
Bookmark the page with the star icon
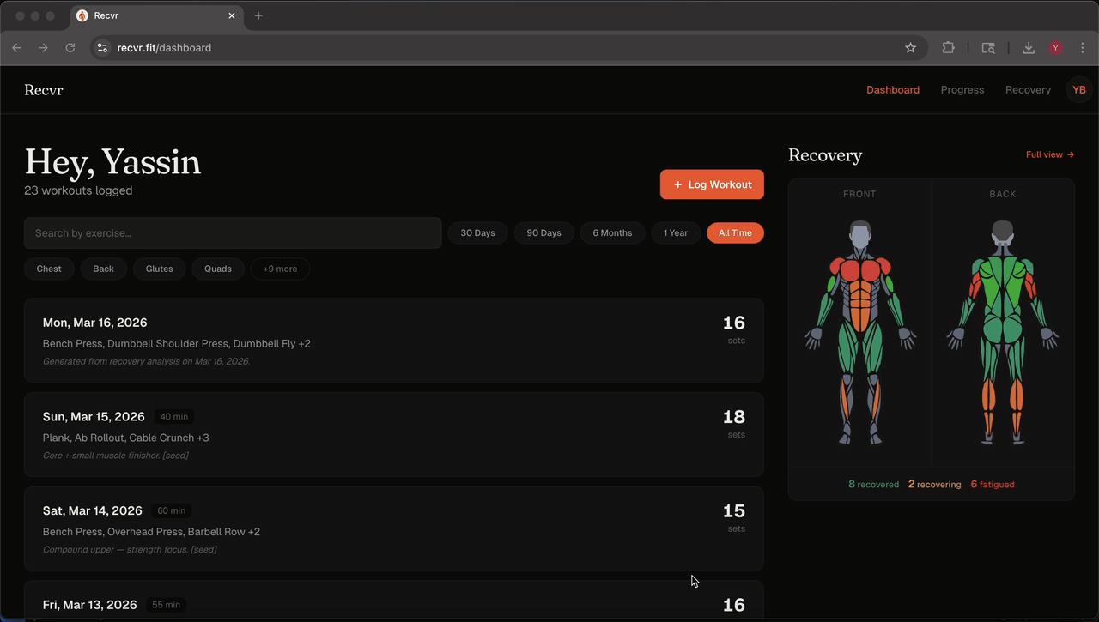[x=910, y=47]
